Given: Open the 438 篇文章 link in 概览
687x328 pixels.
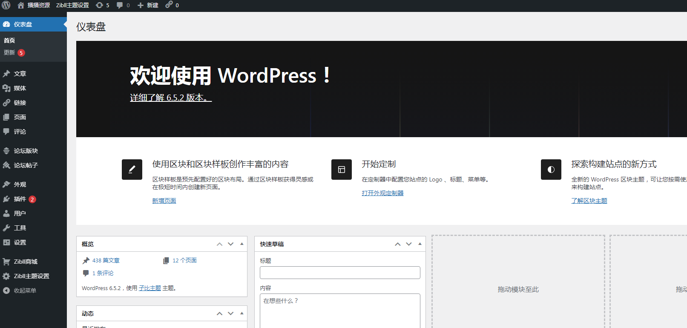Looking at the screenshot, I should [x=106, y=260].
